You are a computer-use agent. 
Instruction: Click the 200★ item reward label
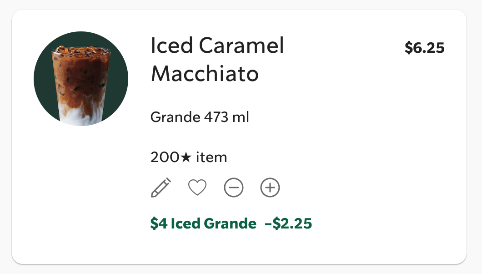point(188,157)
